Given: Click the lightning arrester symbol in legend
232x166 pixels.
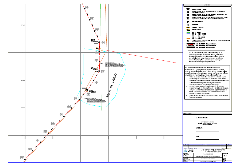Looking at the screenshot, I should pyautogui.click(x=188, y=21).
